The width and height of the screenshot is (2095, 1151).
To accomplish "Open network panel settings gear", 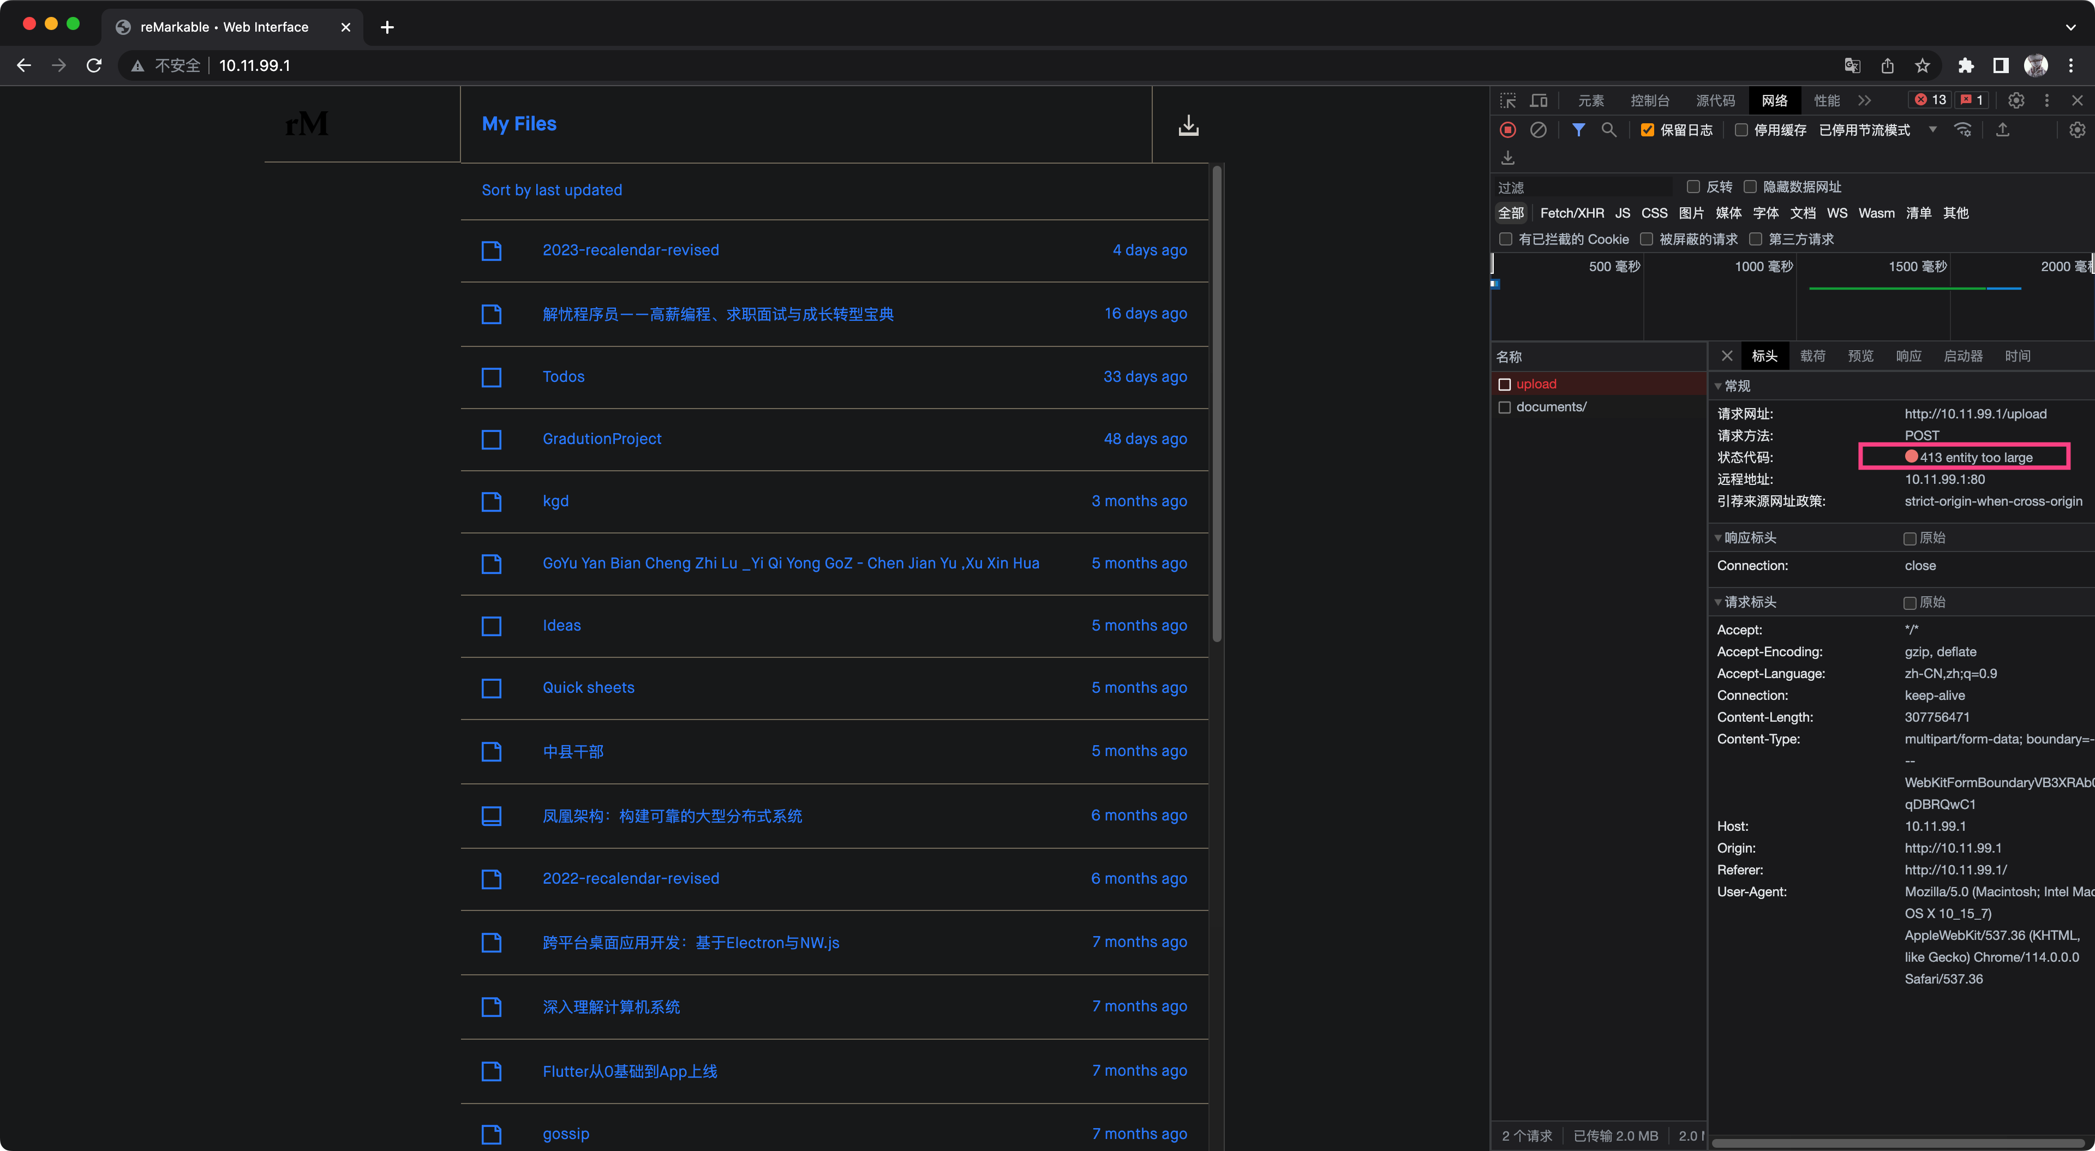I will pos(2077,129).
